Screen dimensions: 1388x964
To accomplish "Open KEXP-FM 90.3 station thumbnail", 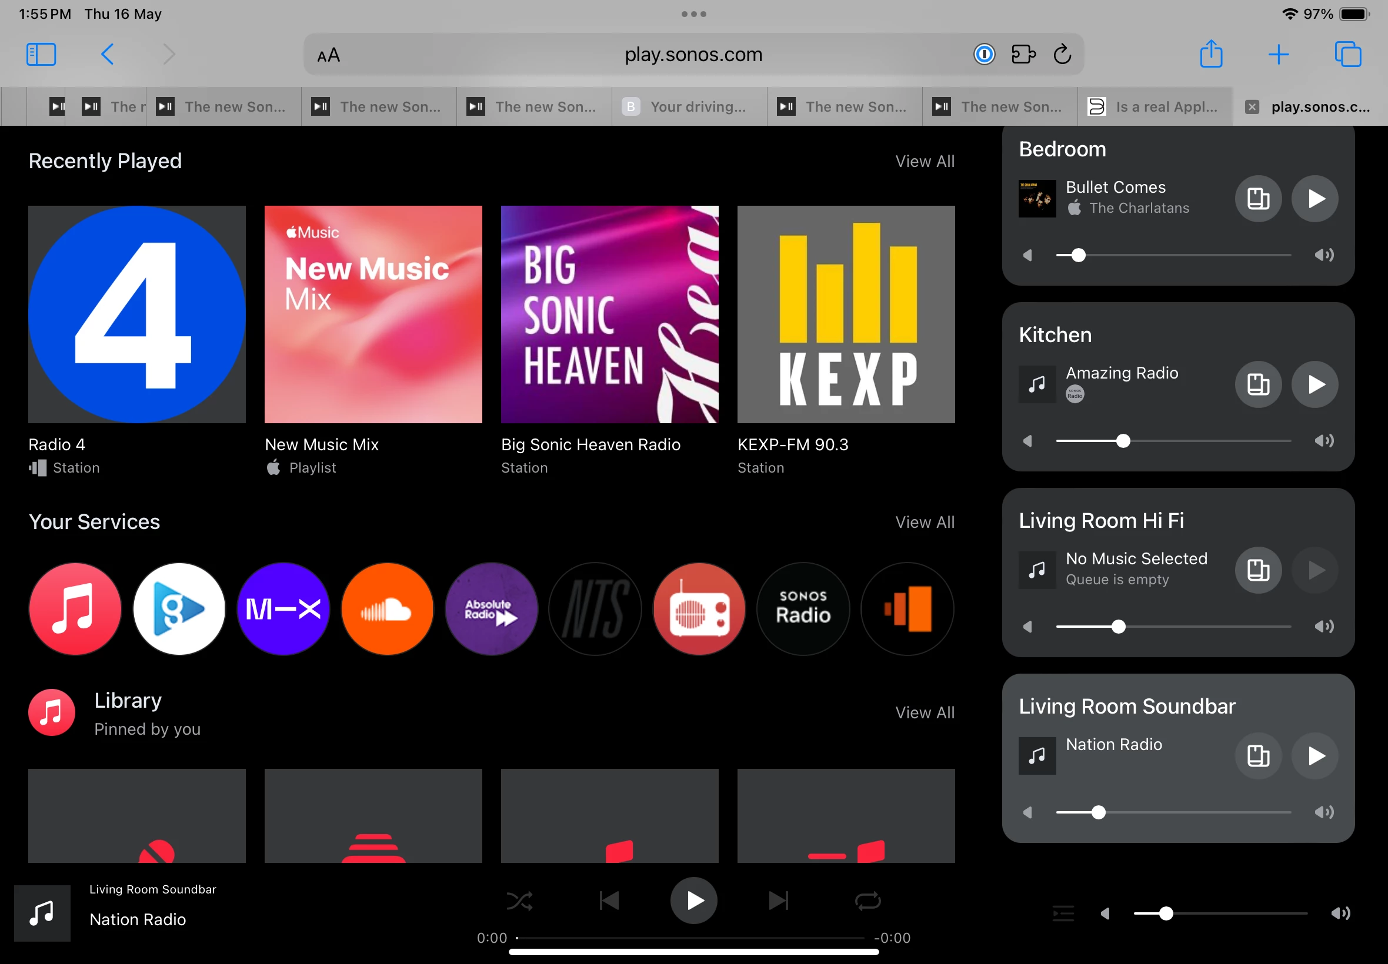I will [846, 314].
